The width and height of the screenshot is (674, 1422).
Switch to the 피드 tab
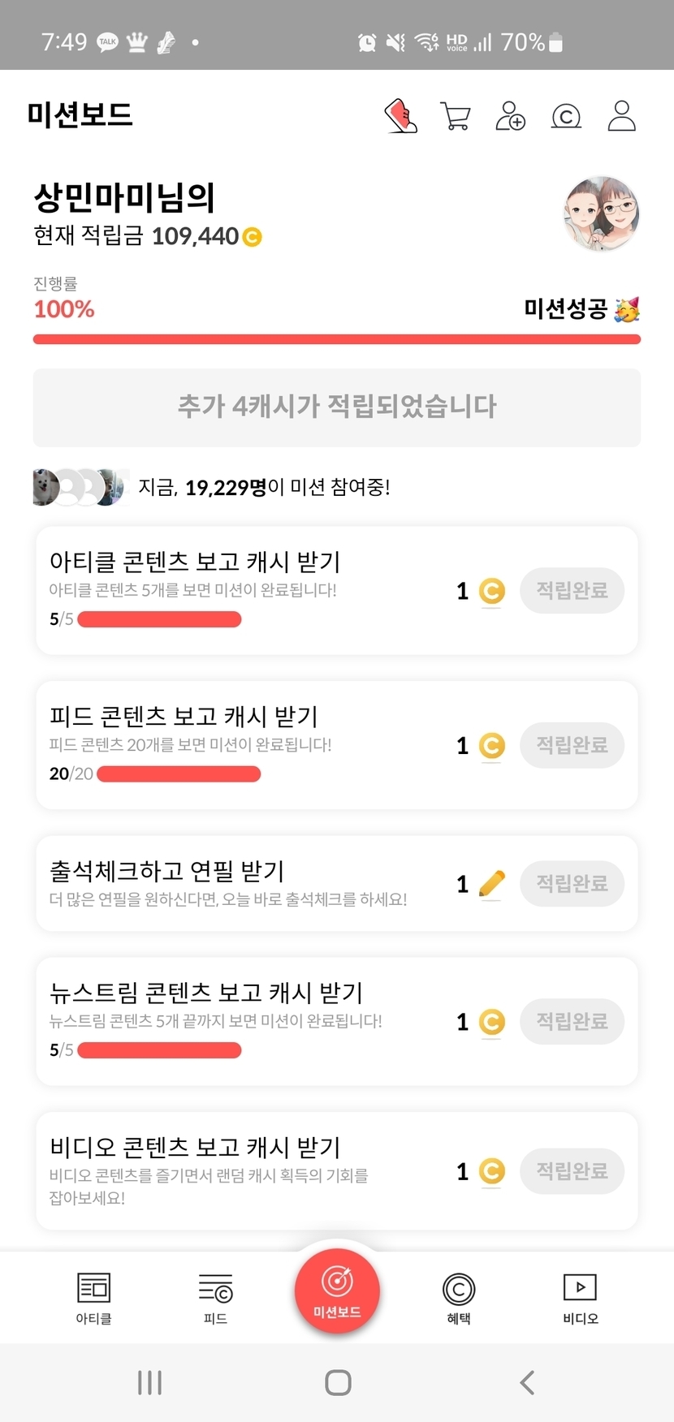215,1297
